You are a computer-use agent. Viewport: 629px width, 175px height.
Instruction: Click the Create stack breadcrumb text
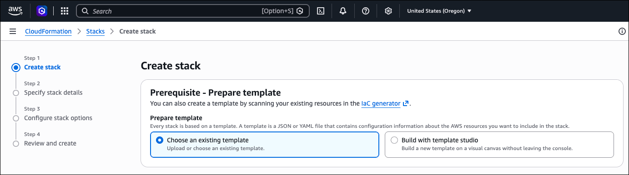click(137, 31)
